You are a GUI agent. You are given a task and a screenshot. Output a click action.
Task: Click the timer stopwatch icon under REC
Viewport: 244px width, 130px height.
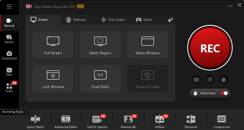(224, 80)
